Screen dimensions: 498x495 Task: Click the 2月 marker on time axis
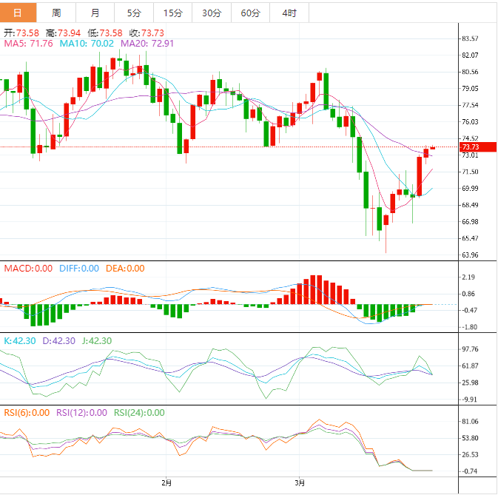pos(166,483)
